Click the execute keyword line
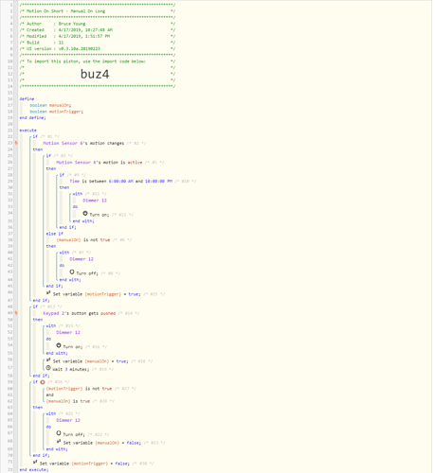 27,131
